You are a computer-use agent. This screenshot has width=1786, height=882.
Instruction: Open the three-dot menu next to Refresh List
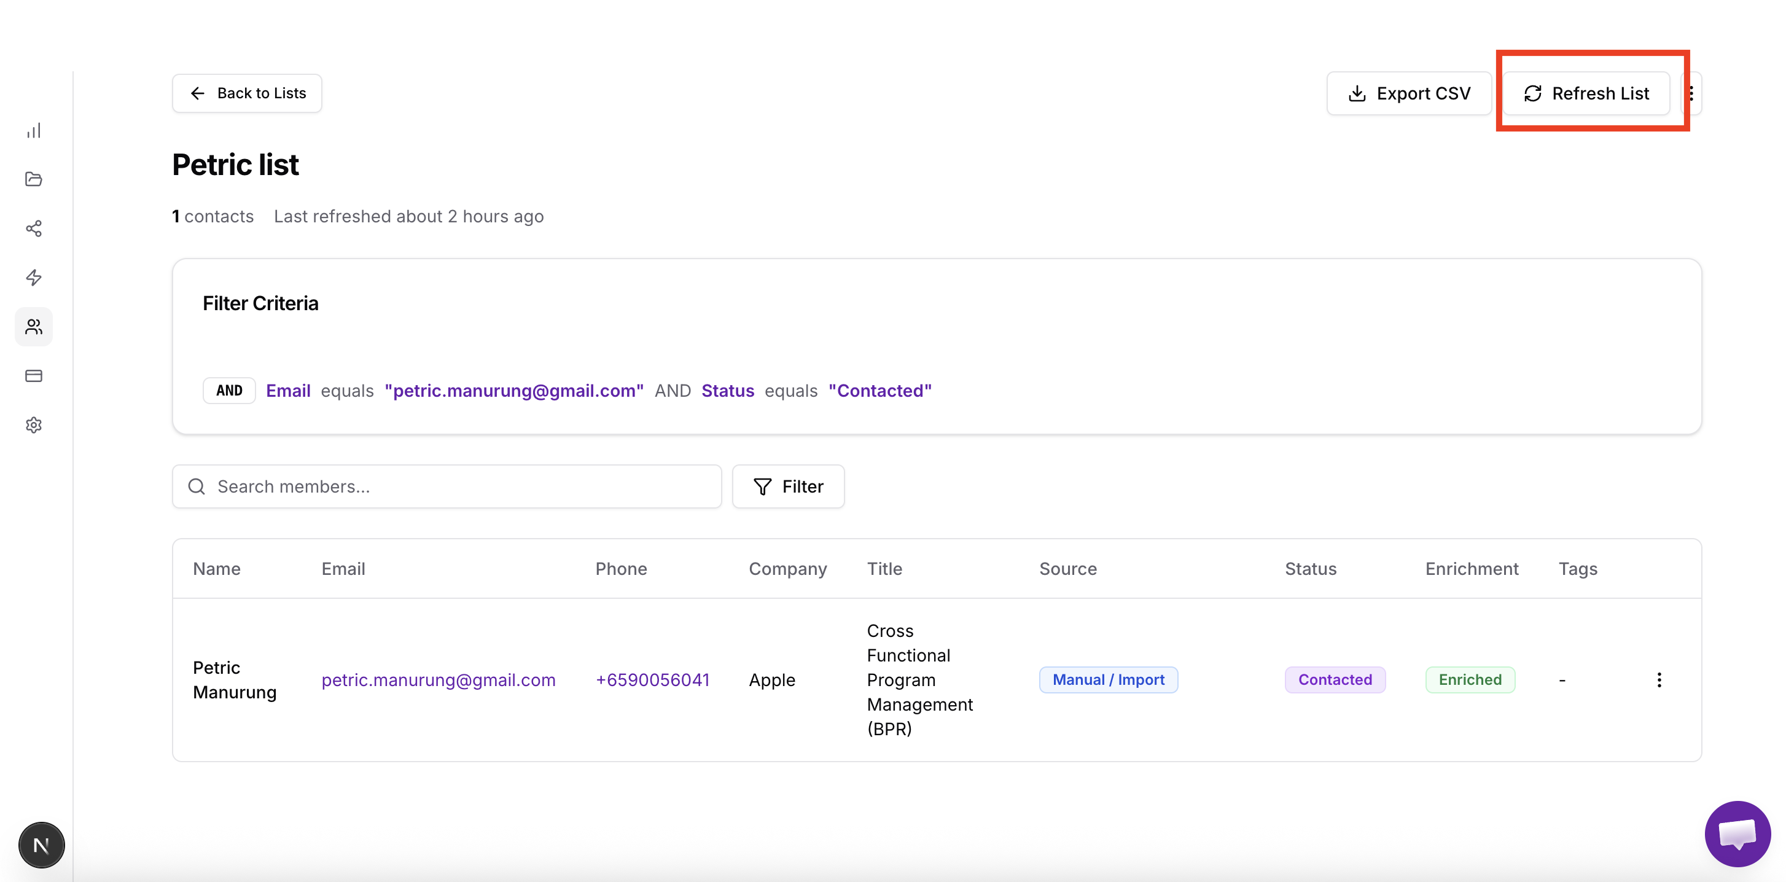[x=1691, y=93]
